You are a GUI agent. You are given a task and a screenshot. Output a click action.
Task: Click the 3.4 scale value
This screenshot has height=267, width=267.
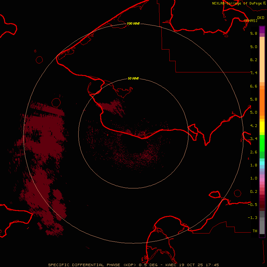click(x=254, y=139)
